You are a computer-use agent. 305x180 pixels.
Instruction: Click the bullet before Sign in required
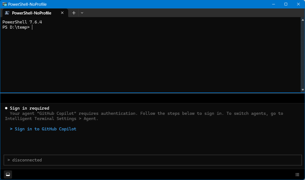[x=6, y=108]
